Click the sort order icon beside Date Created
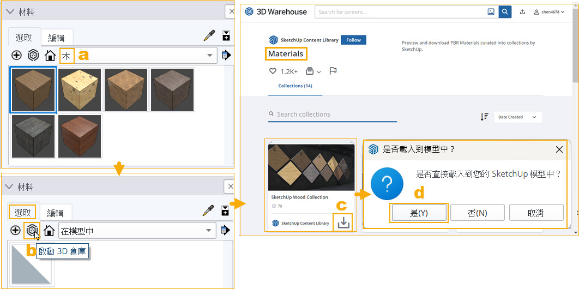 coord(484,117)
